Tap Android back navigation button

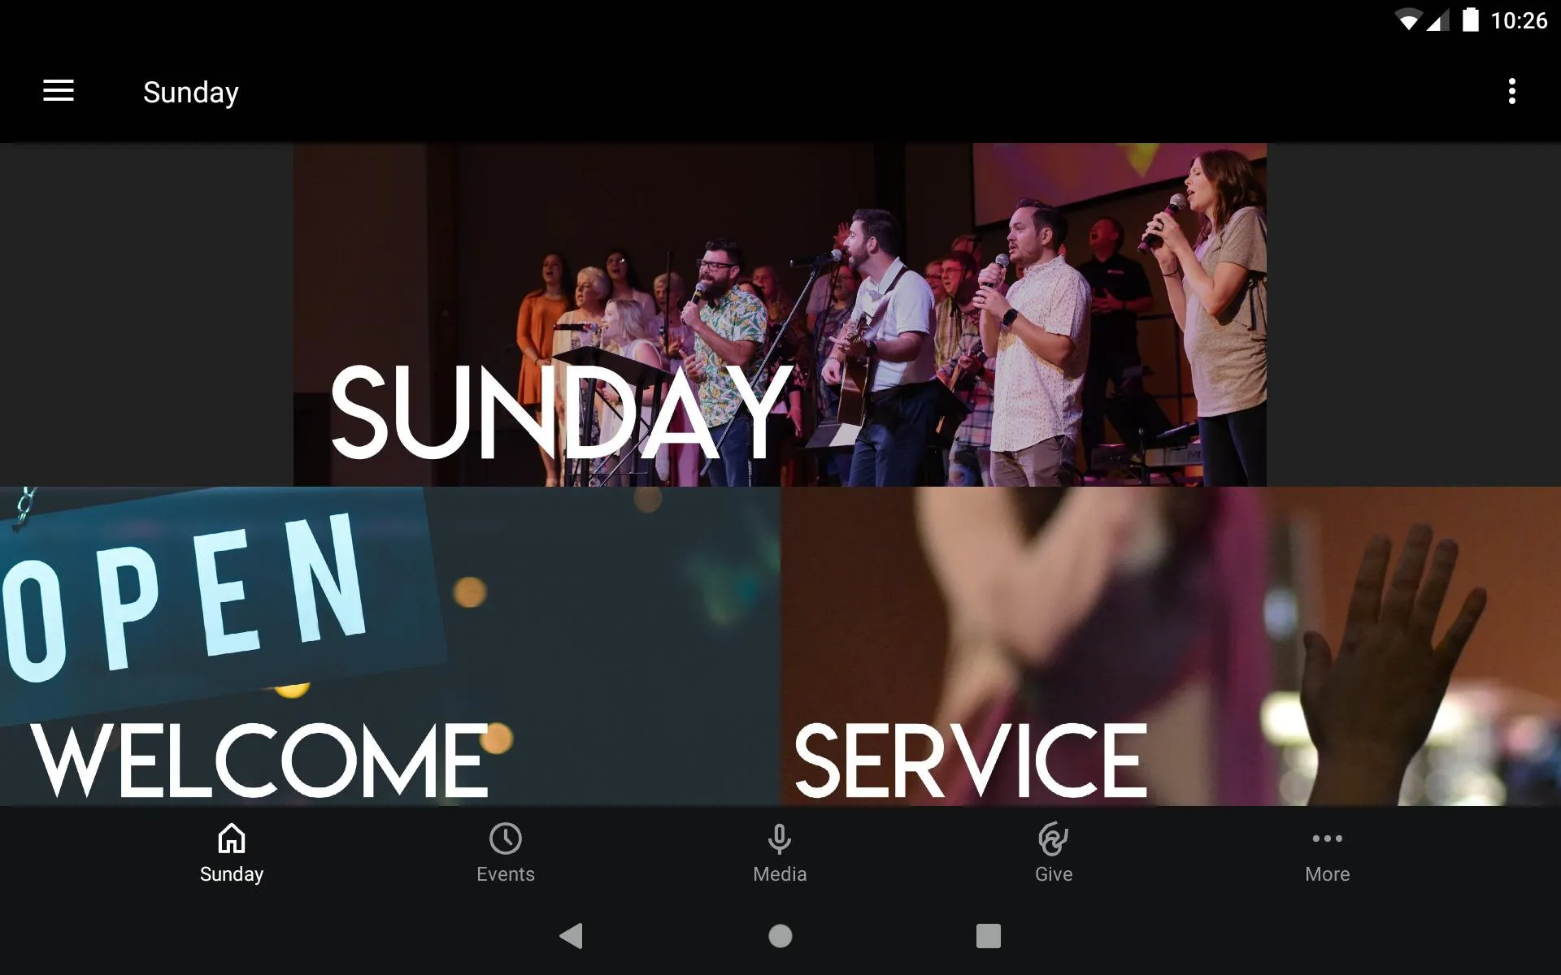[570, 934]
